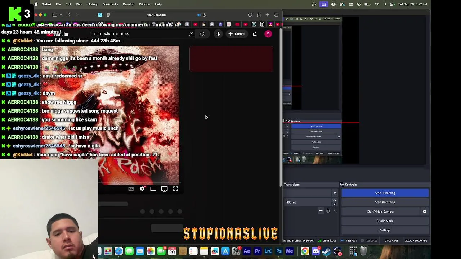Open the Controls dock panel header icon
Viewport: 461px width, 259px height.
tap(342, 185)
